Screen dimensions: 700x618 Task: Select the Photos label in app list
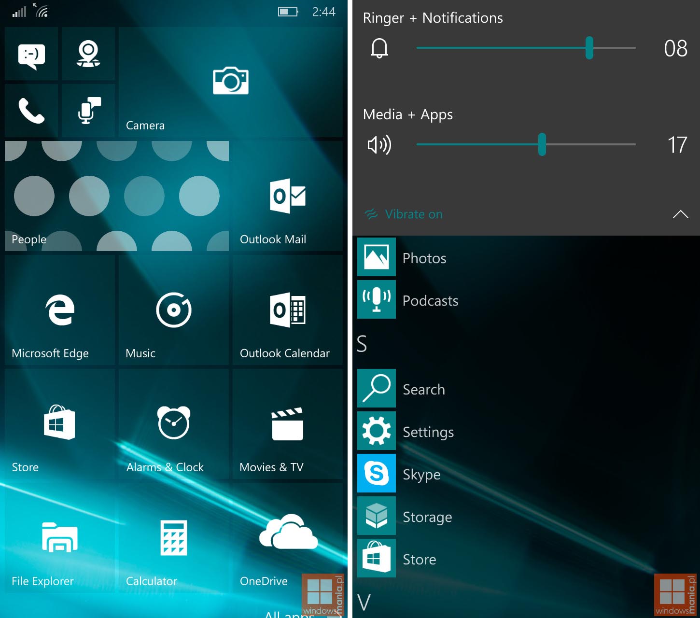[424, 258]
